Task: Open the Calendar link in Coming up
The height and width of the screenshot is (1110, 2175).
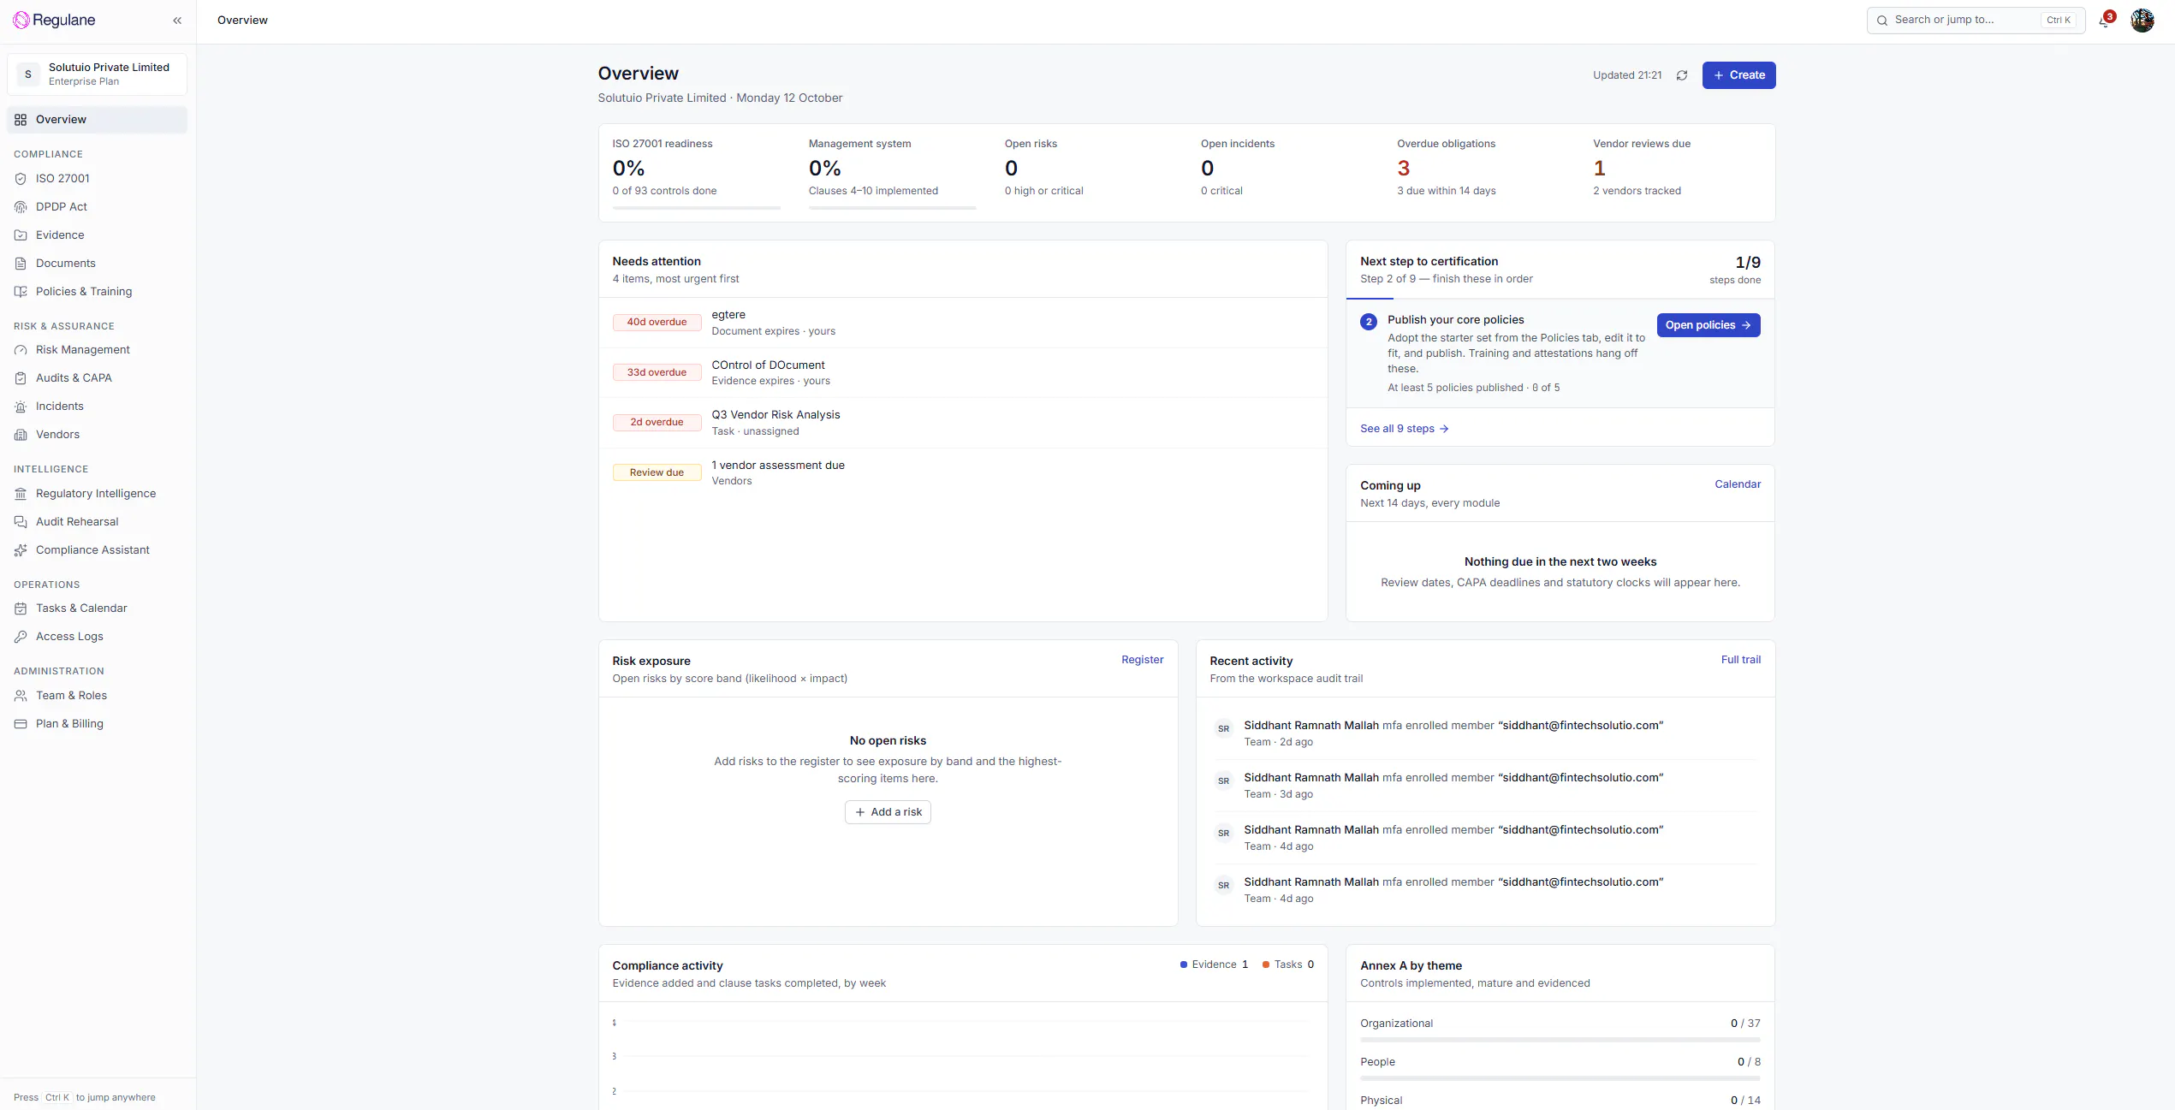Action: tap(1738, 484)
